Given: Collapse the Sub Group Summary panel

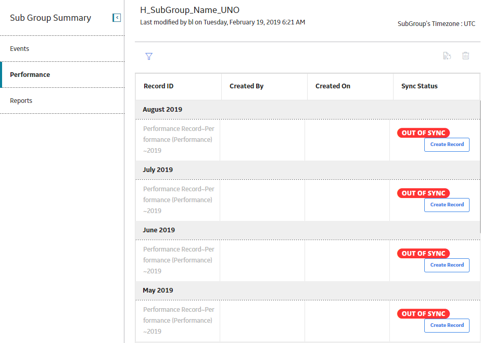Looking at the screenshot, I should [x=117, y=18].
